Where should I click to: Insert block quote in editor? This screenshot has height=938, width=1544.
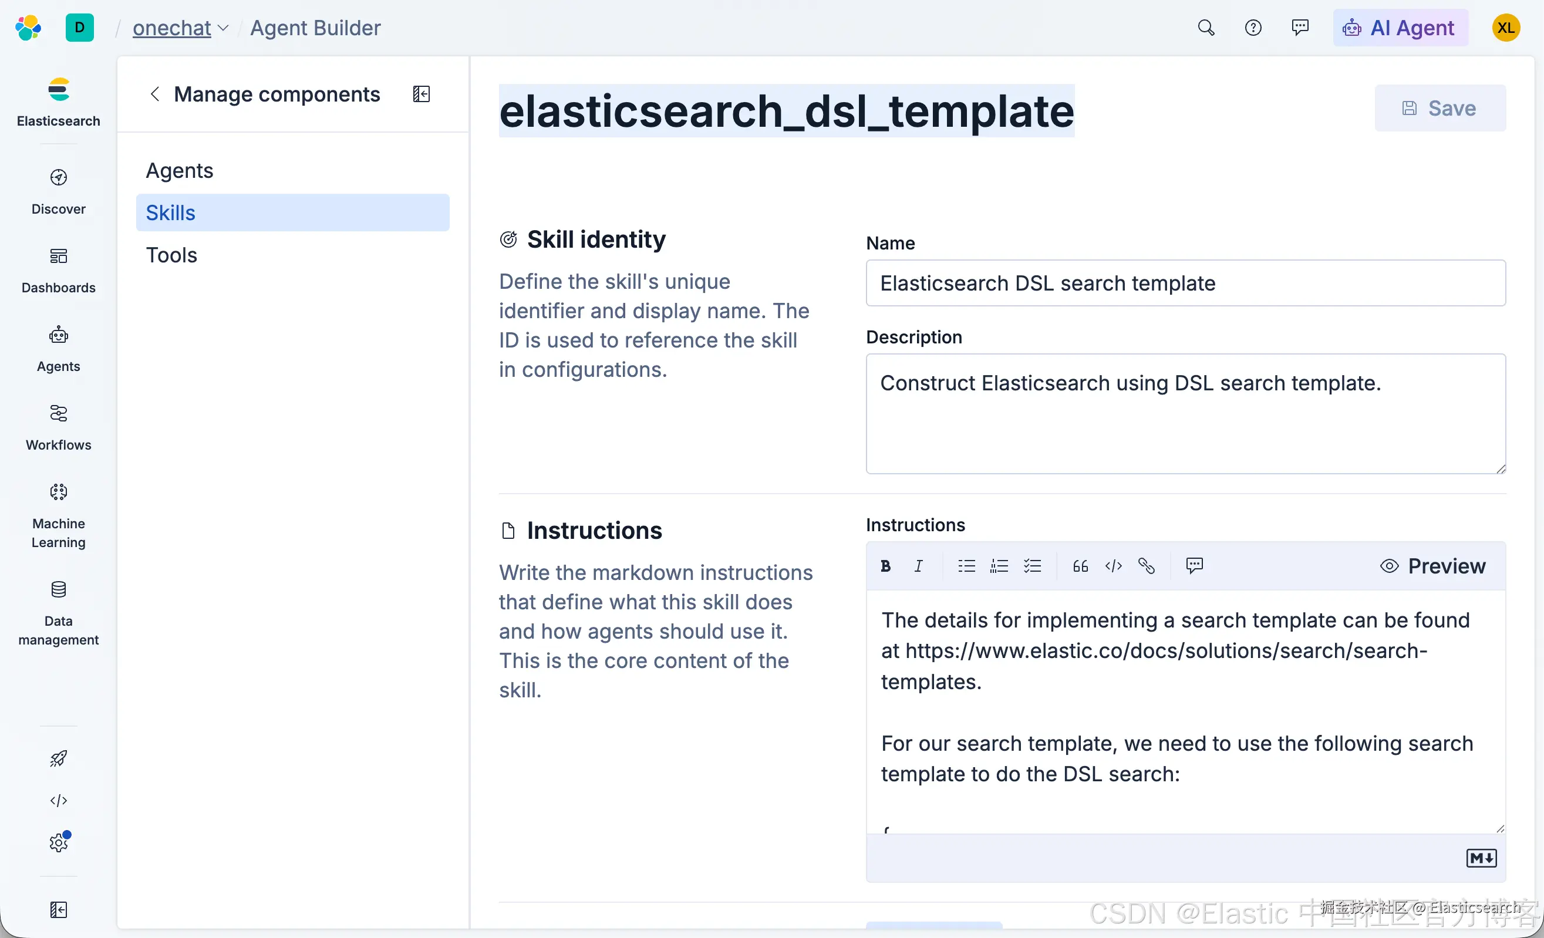pyautogui.click(x=1080, y=566)
